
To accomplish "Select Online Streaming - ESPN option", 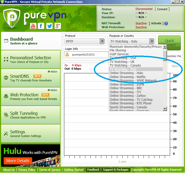I will coord(136,84).
